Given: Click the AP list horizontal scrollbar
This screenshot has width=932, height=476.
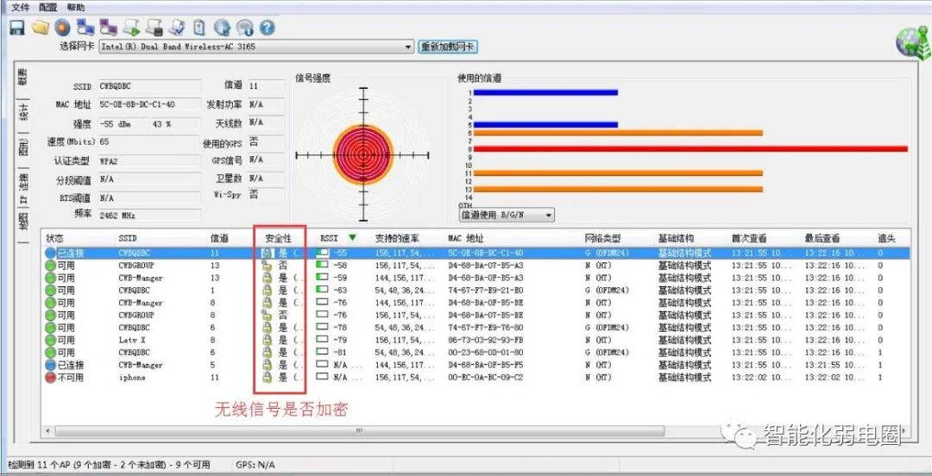Looking at the screenshot, I should click(475, 430).
